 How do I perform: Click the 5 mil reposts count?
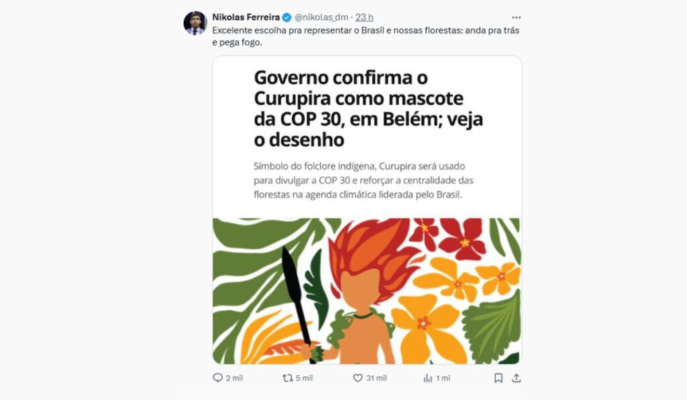(x=304, y=379)
